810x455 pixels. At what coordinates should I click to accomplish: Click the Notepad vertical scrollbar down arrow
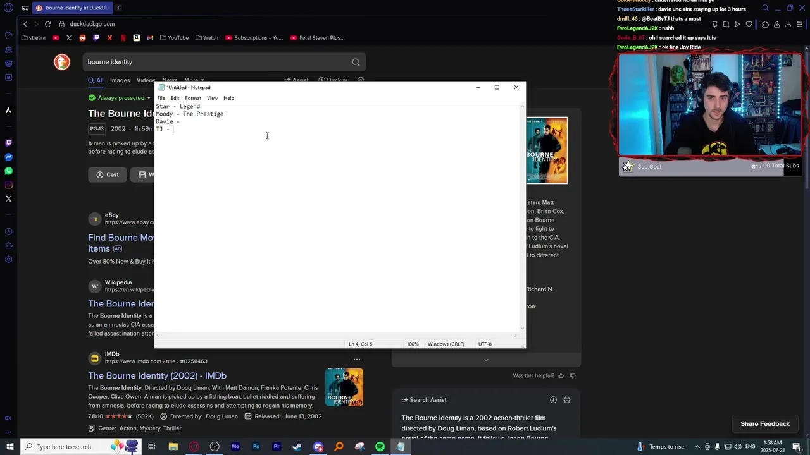click(522, 328)
